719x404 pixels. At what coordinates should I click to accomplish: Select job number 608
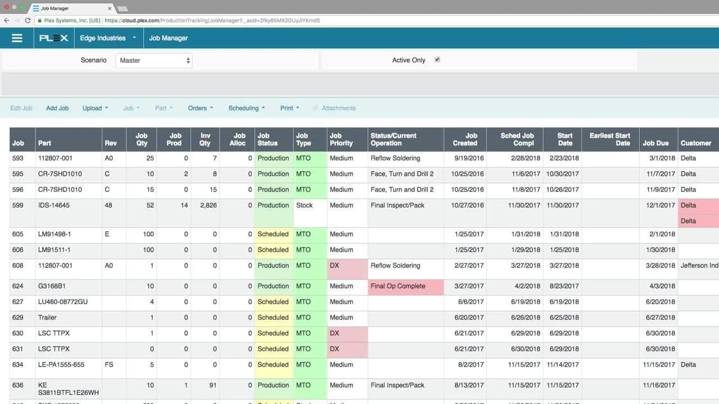[x=18, y=265]
